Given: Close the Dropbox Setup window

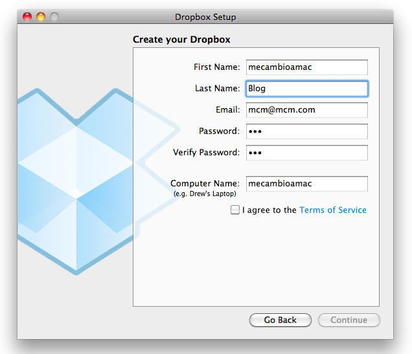Looking at the screenshot, I should tap(27, 17).
